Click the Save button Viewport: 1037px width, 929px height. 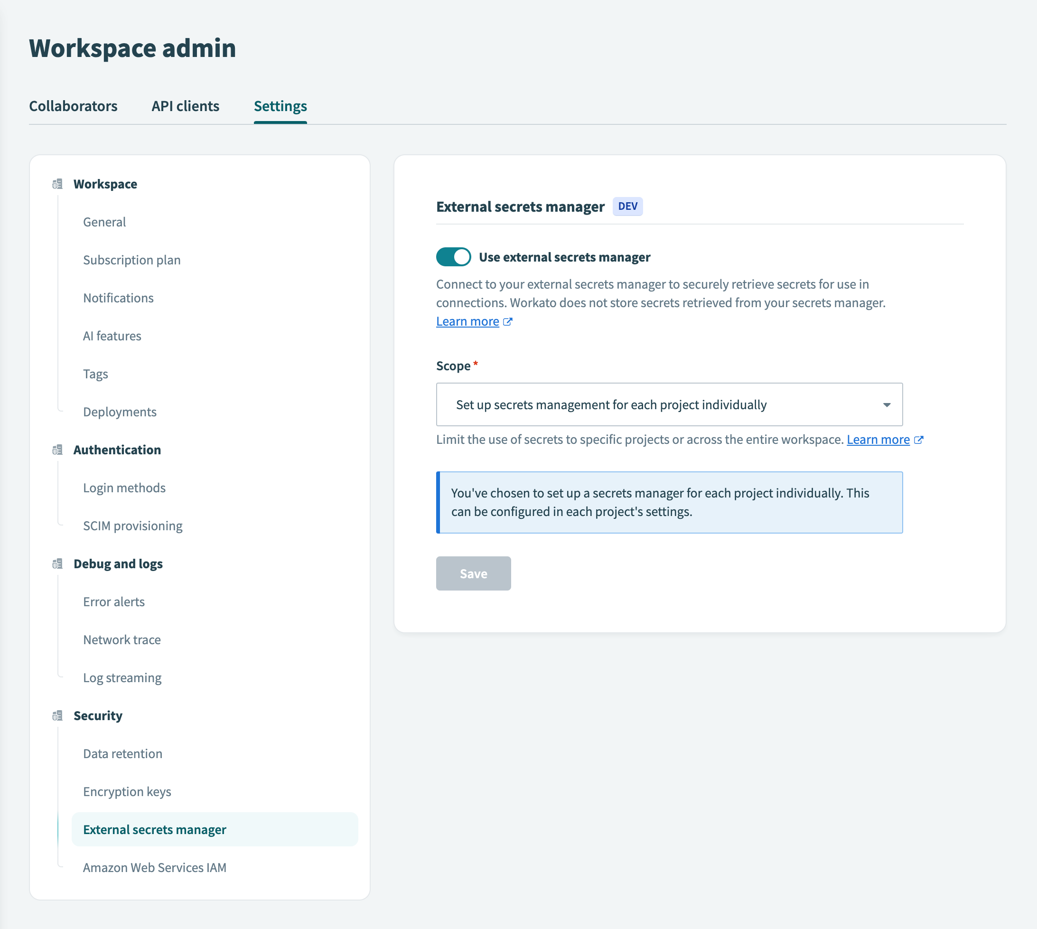(x=473, y=573)
